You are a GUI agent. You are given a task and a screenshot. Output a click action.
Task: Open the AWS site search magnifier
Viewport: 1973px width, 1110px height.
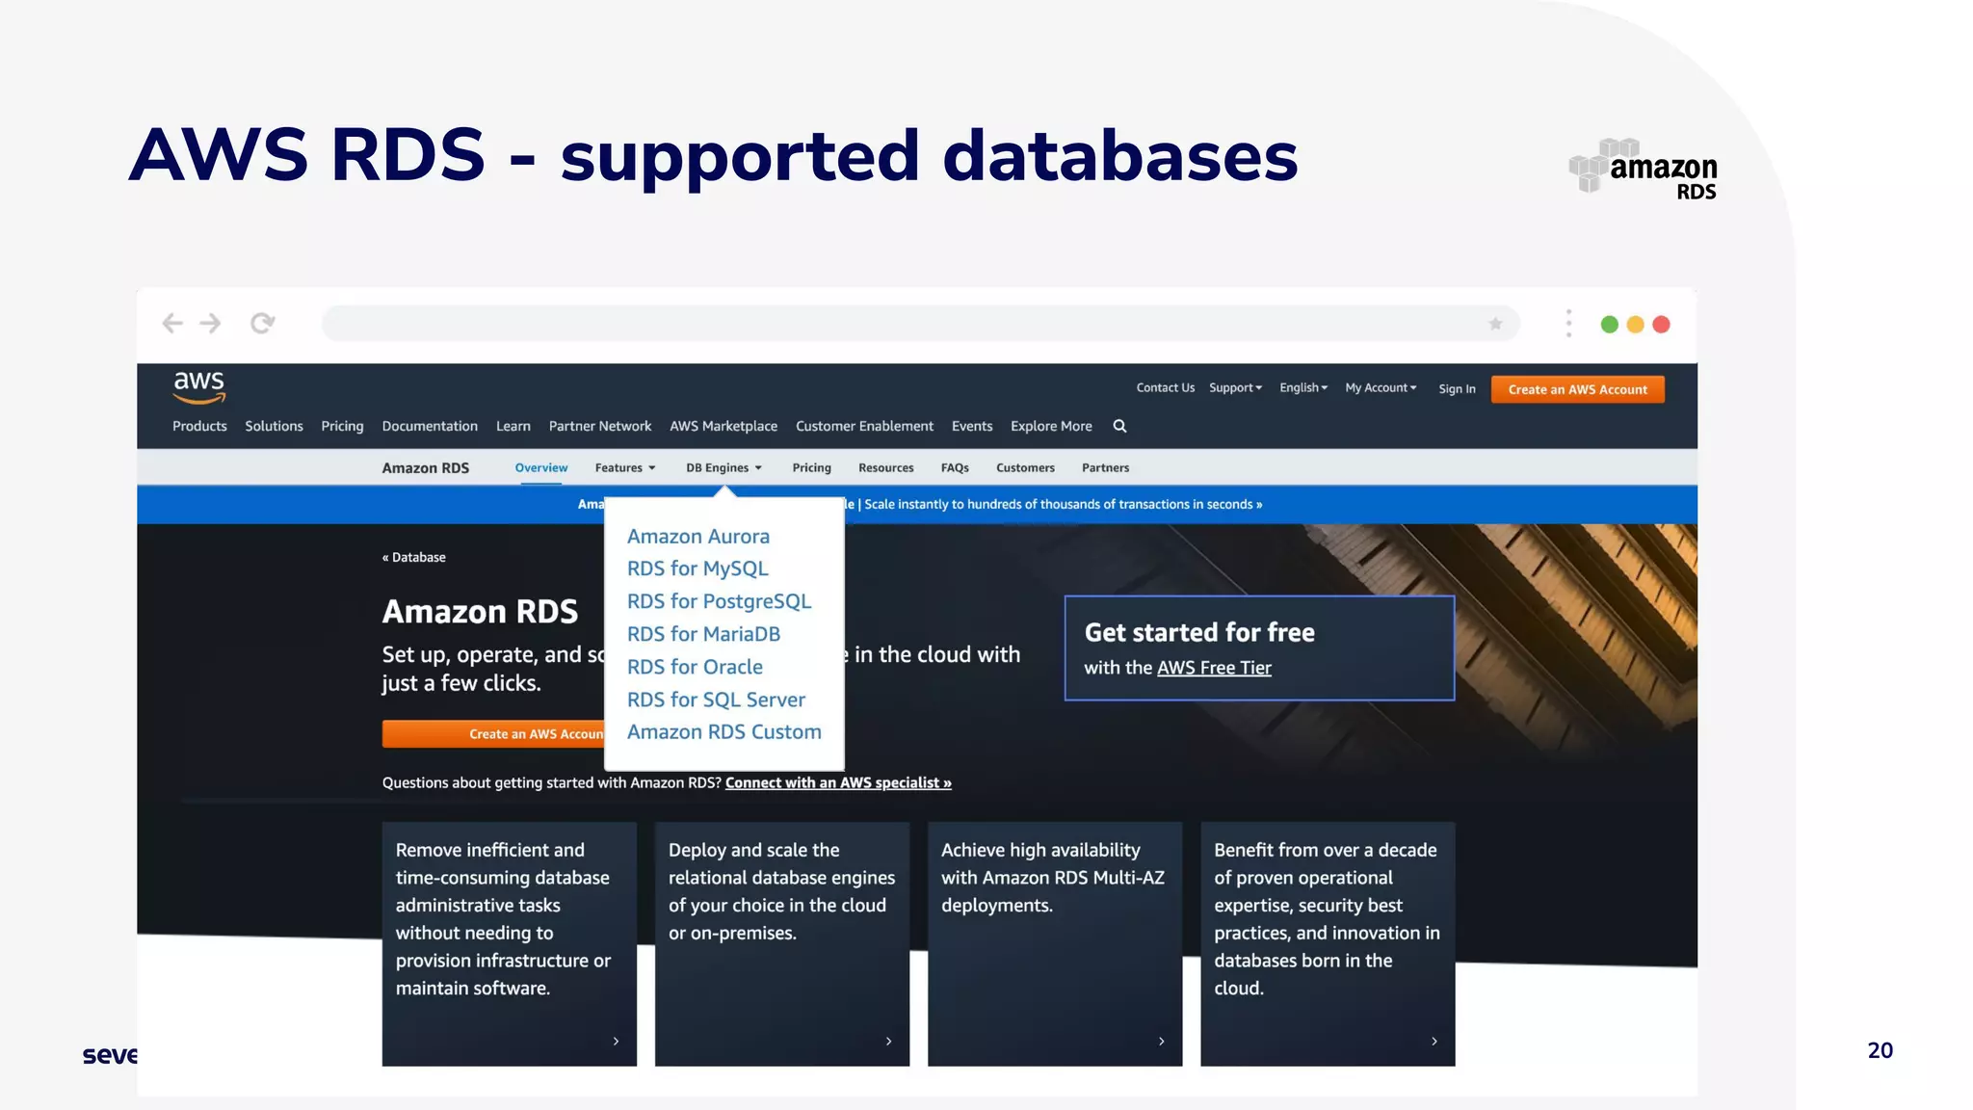(x=1119, y=426)
